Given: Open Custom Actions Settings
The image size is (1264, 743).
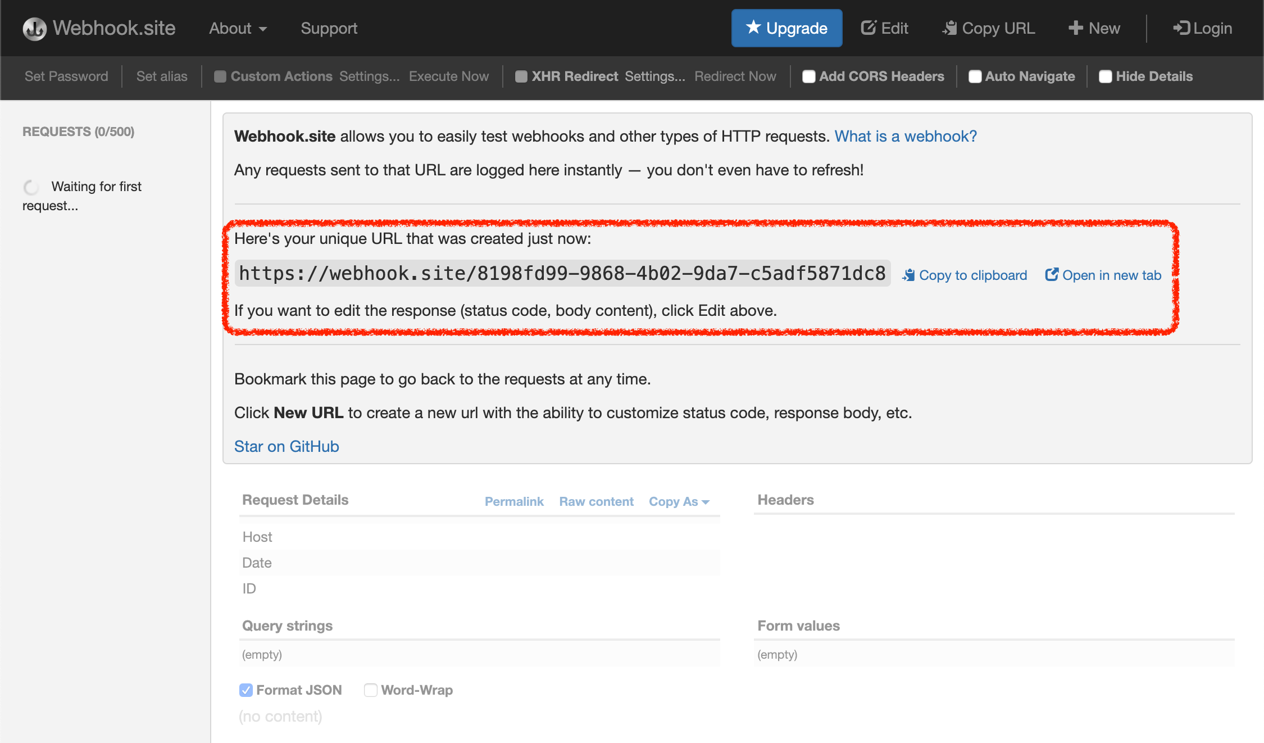Looking at the screenshot, I should click(x=370, y=76).
